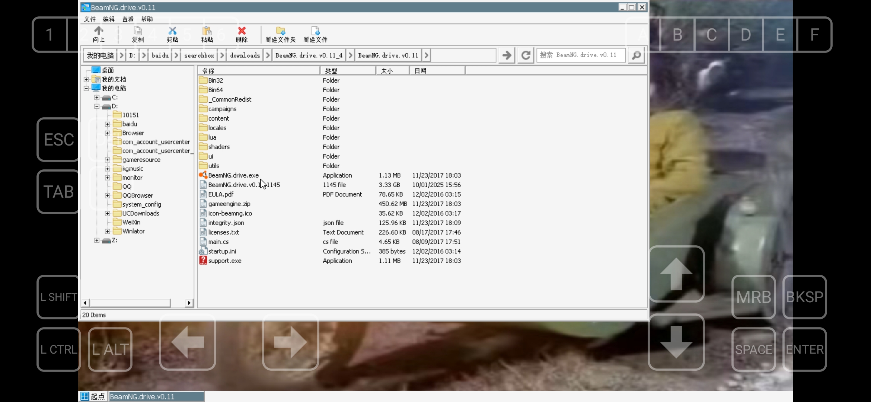Image resolution: width=871 pixels, height=402 pixels.
Task: Click the New Folder (新建文件夹) icon
Action: click(x=280, y=31)
